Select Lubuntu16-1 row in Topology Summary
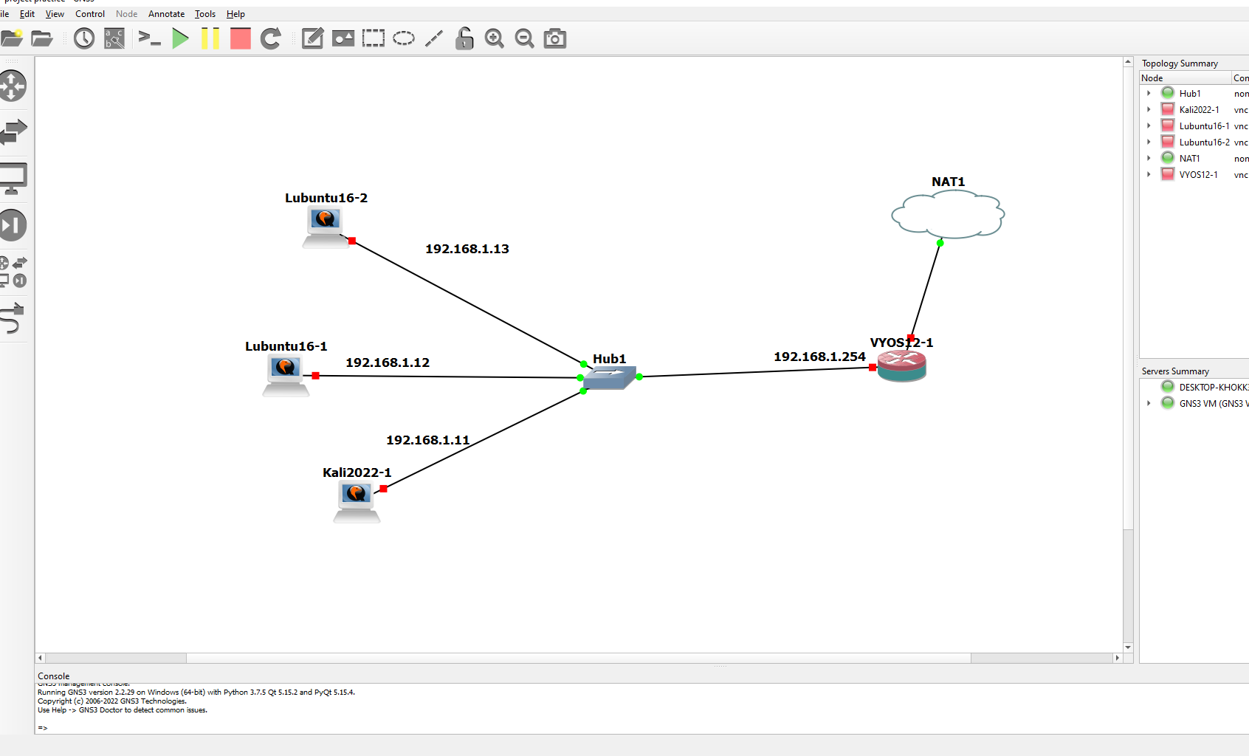This screenshot has height=756, width=1249. (x=1194, y=126)
